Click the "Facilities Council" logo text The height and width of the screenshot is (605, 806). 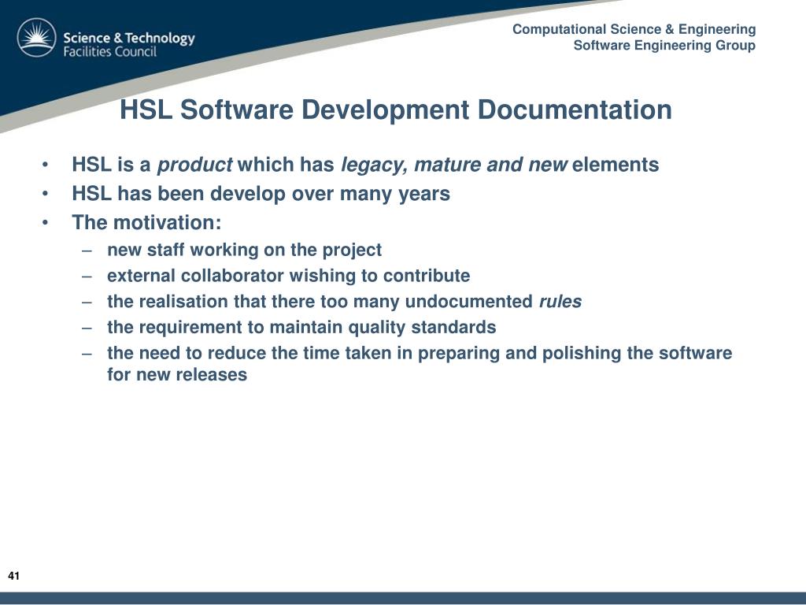coord(110,51)
